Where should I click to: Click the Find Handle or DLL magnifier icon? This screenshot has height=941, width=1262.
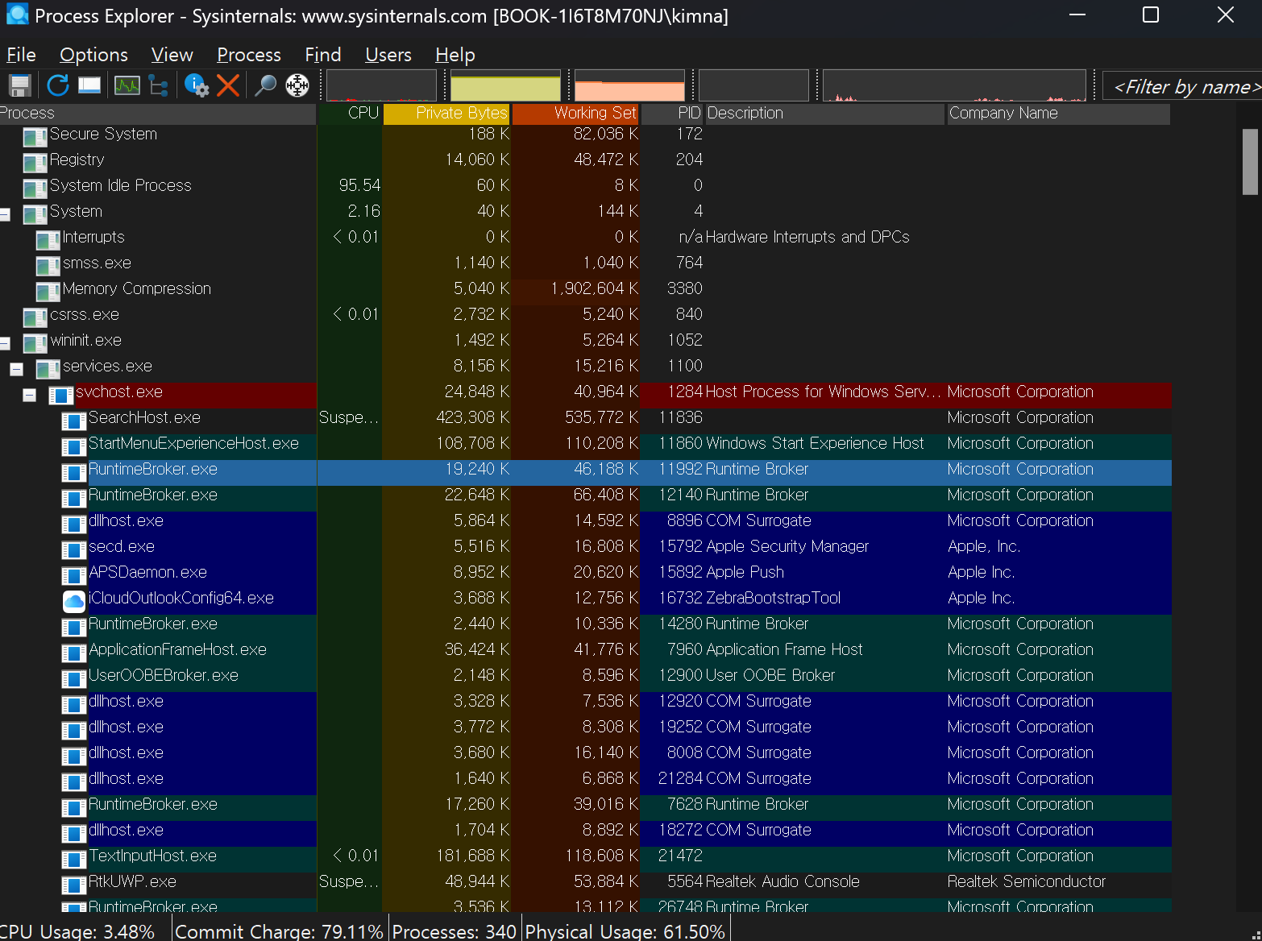point(265,85)
